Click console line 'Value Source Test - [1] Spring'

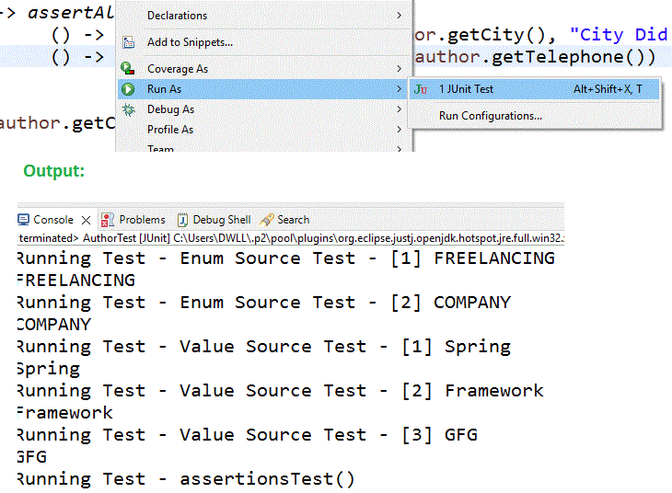pos(264,347)
